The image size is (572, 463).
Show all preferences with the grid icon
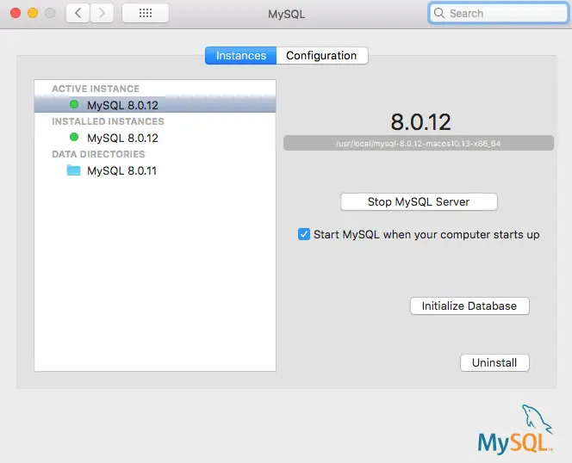(146, 14)
